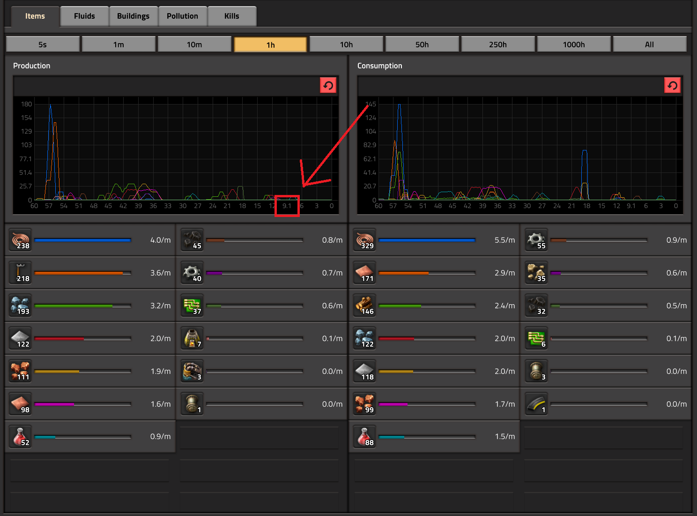697x516 pixels.
Task: Select stone furnace icon showing 7
Action: click(192, 338)
